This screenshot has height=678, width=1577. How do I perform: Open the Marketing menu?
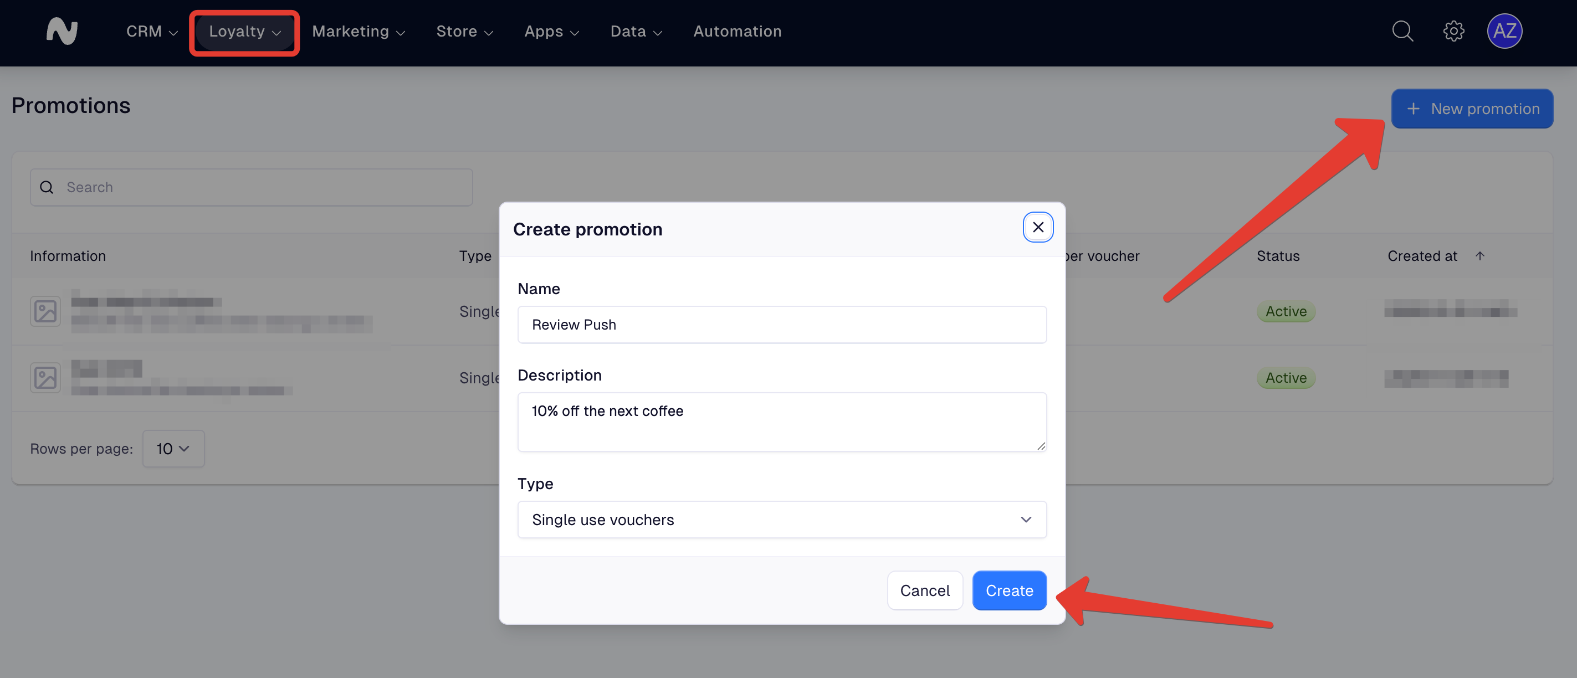pos(358,31)
